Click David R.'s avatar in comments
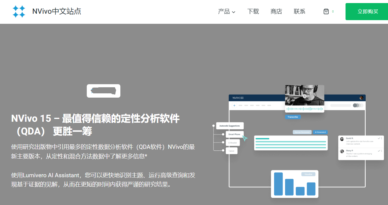Screen dimensions: 388x205 pyautogui.click(x=342, y=139)
